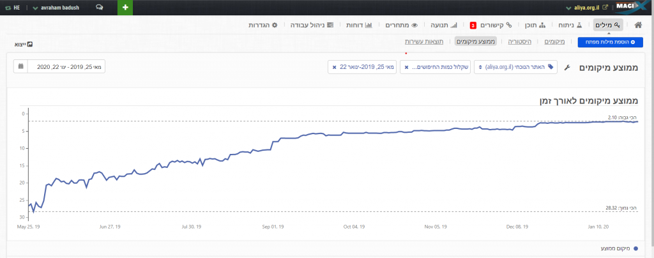Go to the מיקומים positions sub-tab

pyautogui.click(x=555, y=42)
